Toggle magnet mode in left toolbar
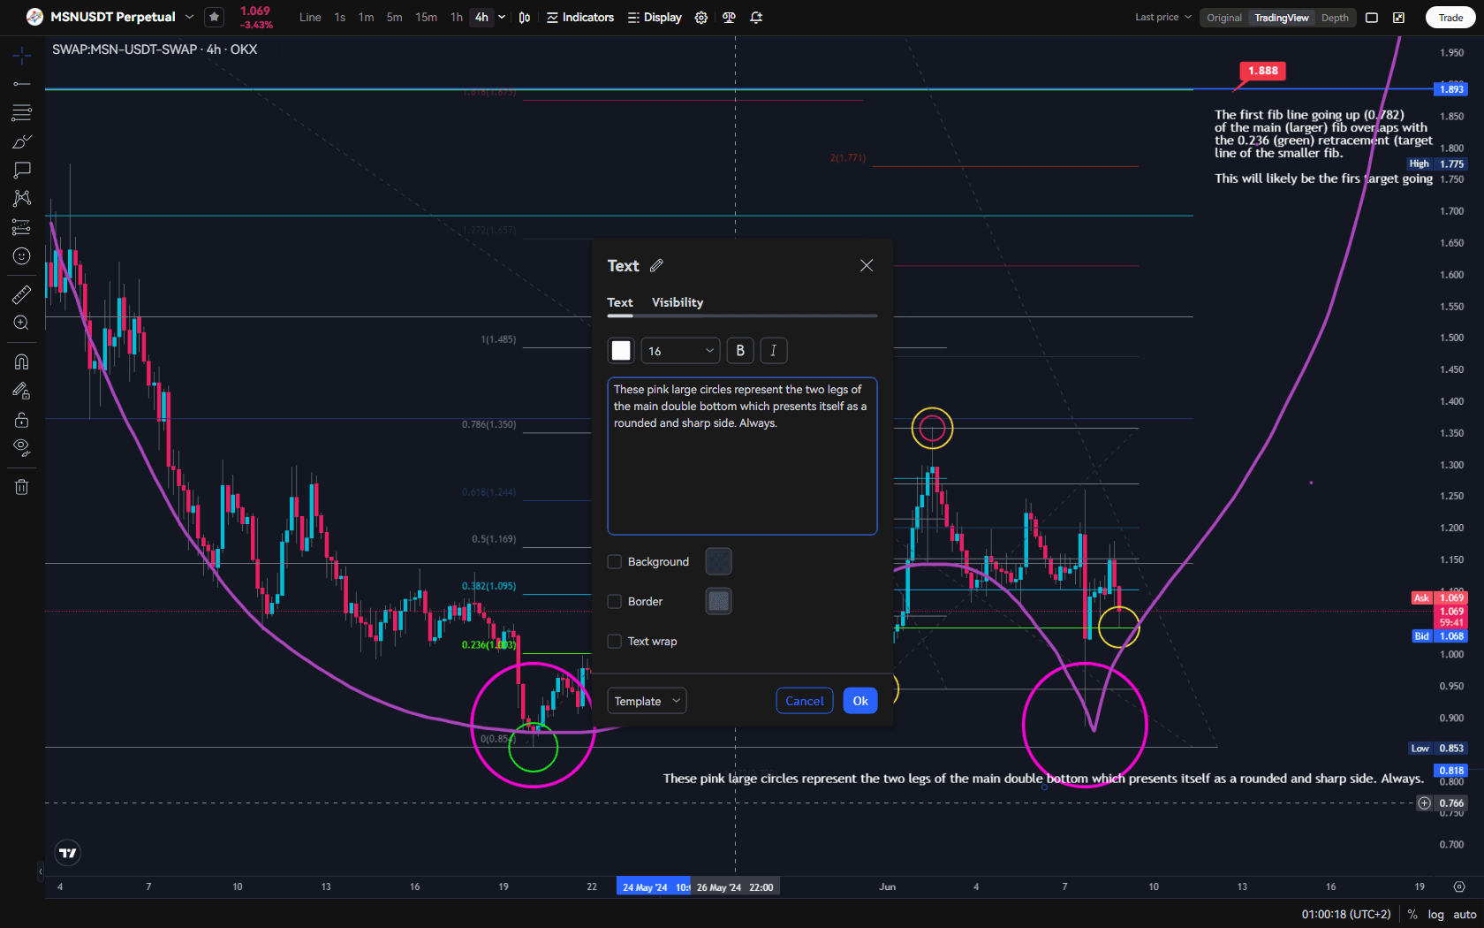The height and width of the screenshot is (928, 1484). (22, 361)
